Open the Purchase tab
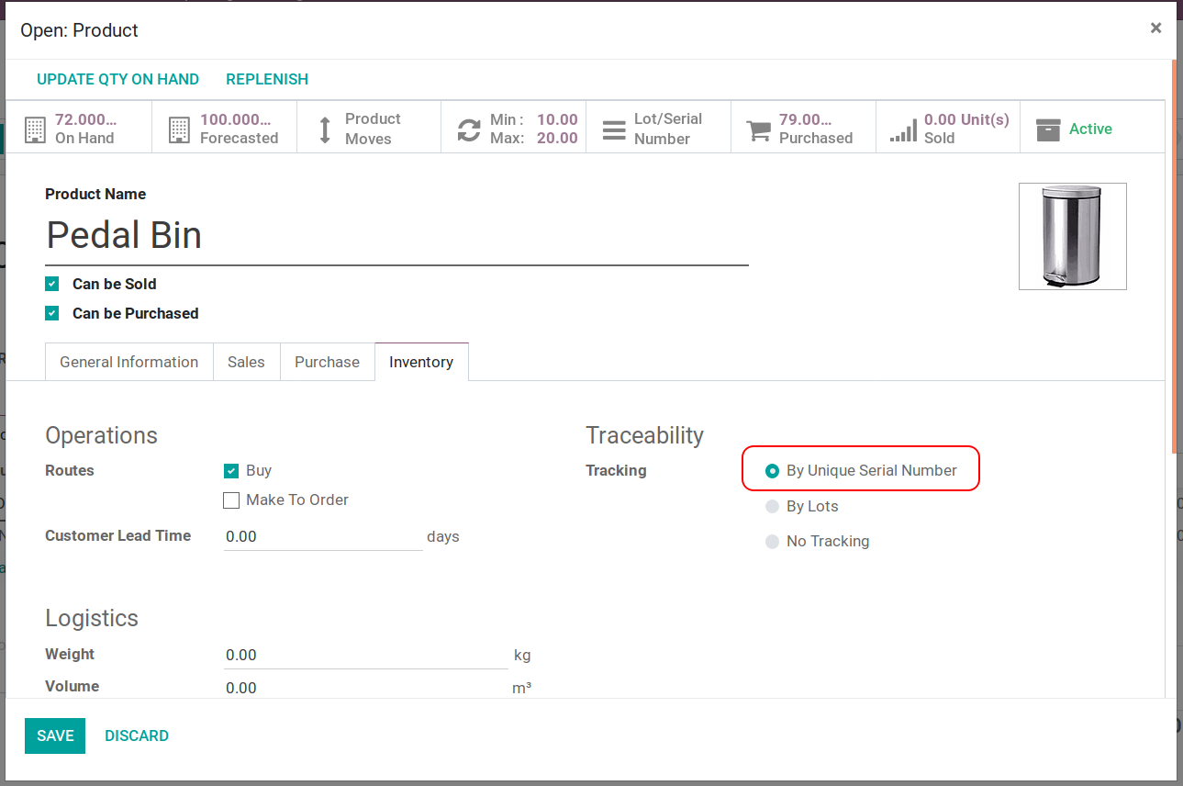The image size is (1183, 786). [x=327, y=362]
